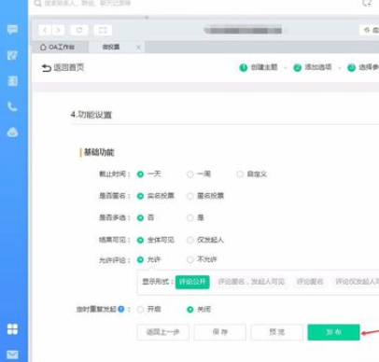Screen dimensions: 379x362
Task: Toggle the fullscreen expand icon
Action: 103,30
